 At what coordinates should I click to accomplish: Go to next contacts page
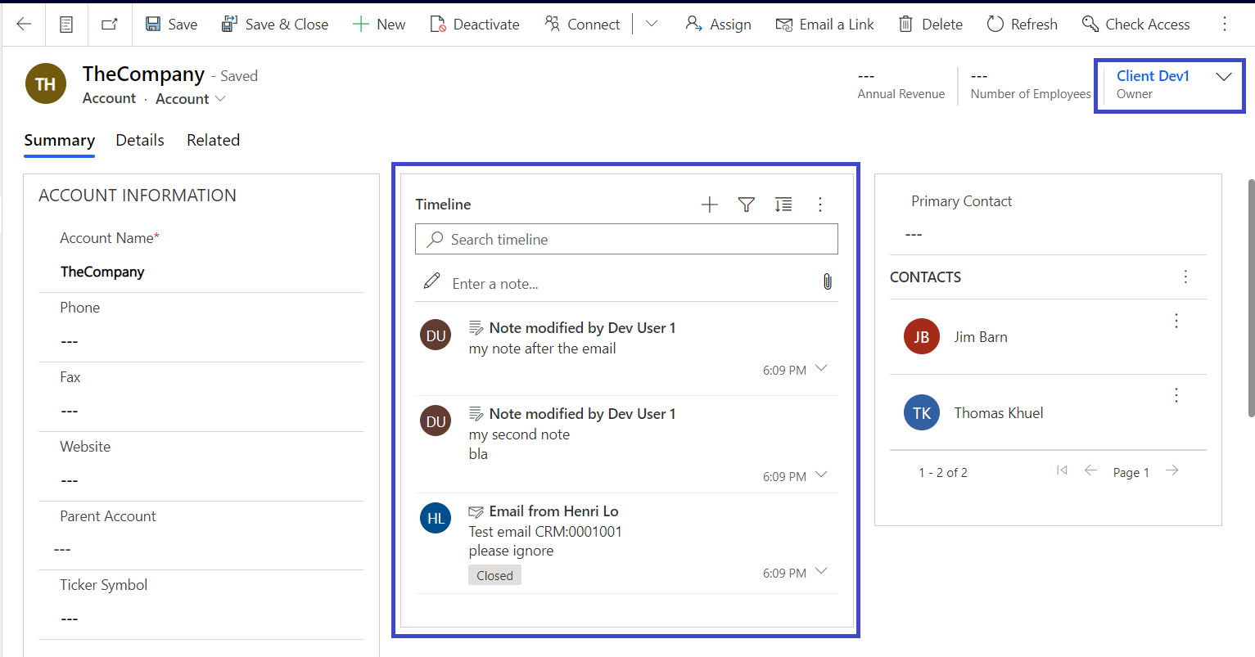1172,470
